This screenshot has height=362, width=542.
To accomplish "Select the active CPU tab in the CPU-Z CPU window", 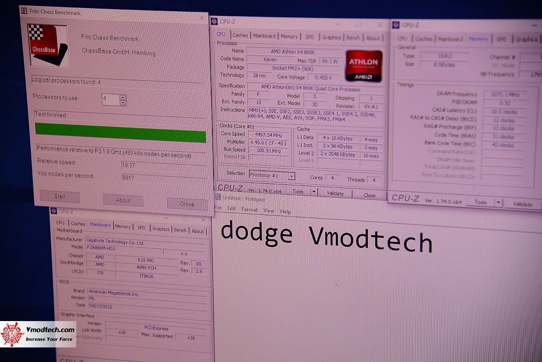I will click(x=221, y=34).
